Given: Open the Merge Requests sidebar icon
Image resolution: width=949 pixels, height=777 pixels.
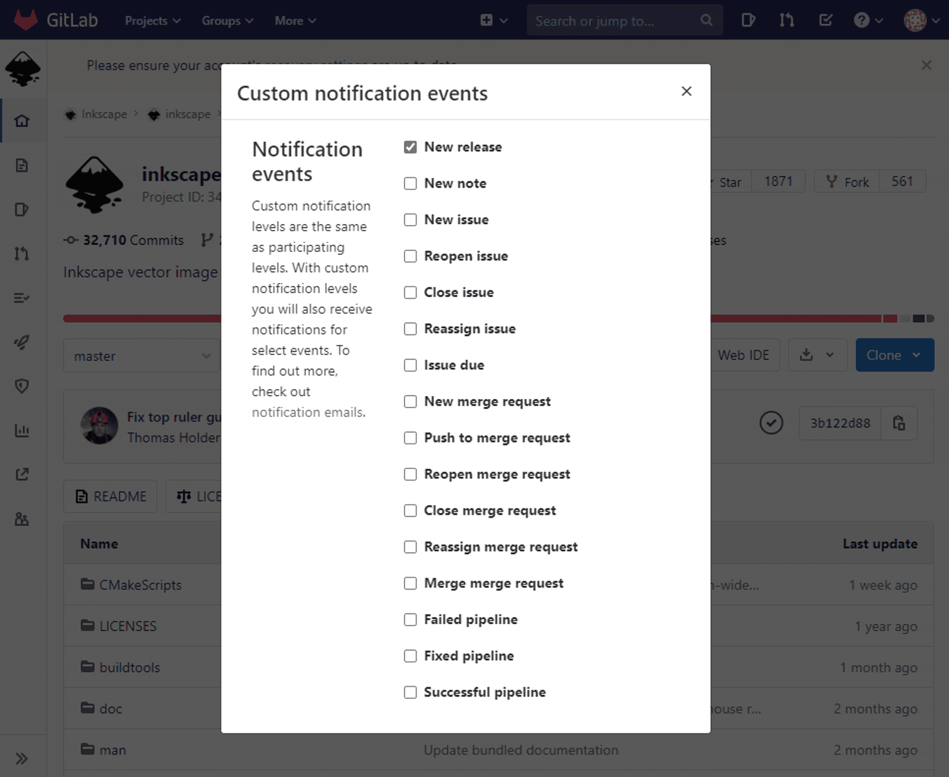Looking at the screenshot, I should [22, 254].
